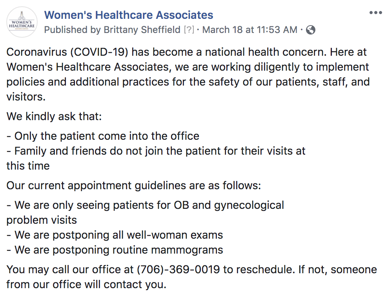Click the "Family and friends do not join" line
Viewport: 386px width, 307px height.
[x=156, y=151]
